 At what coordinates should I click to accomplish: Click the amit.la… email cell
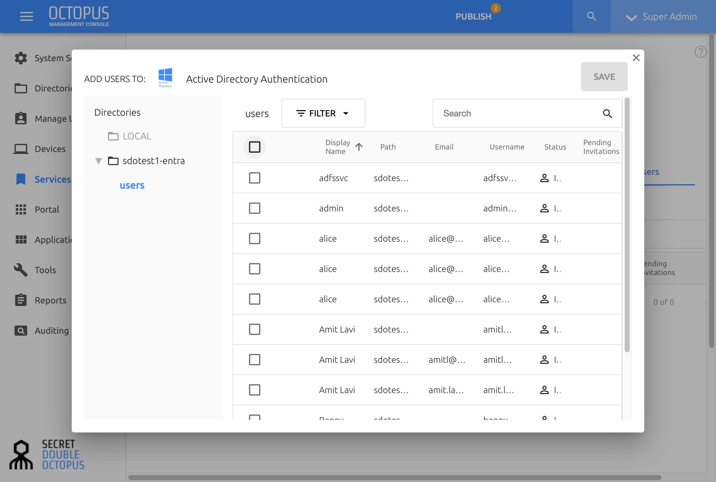pyautogui.click(x=446, y=390)
